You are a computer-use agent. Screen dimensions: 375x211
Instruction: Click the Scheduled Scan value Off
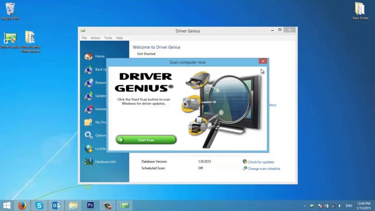click(201, 168)
